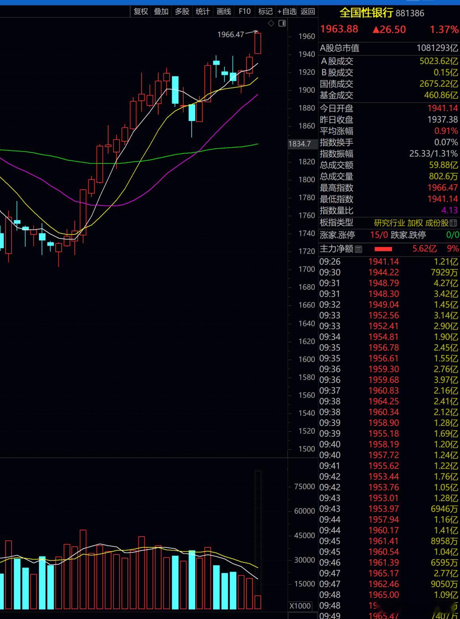
Task: Click the 标记 toolbar button
Action: (x=265, y=12)
